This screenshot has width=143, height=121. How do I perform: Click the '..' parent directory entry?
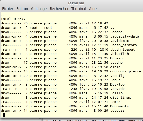pos(112,28)
